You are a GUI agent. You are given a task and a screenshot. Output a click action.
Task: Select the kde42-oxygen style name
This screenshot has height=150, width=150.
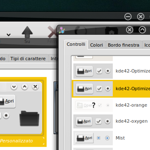coord(132,121)
